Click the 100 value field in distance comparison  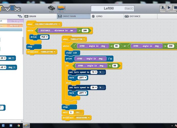85,30
